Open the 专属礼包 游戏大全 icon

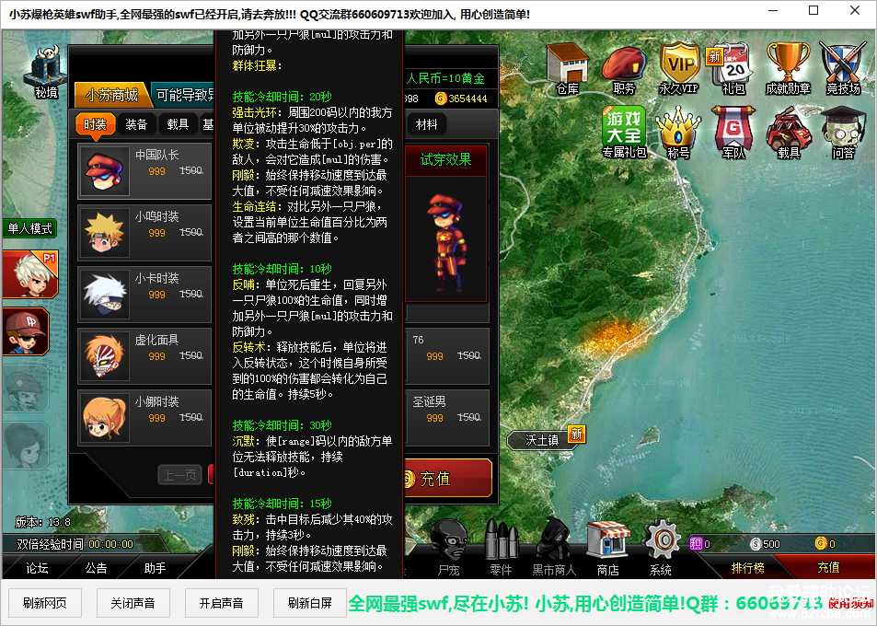pos(624,133)
